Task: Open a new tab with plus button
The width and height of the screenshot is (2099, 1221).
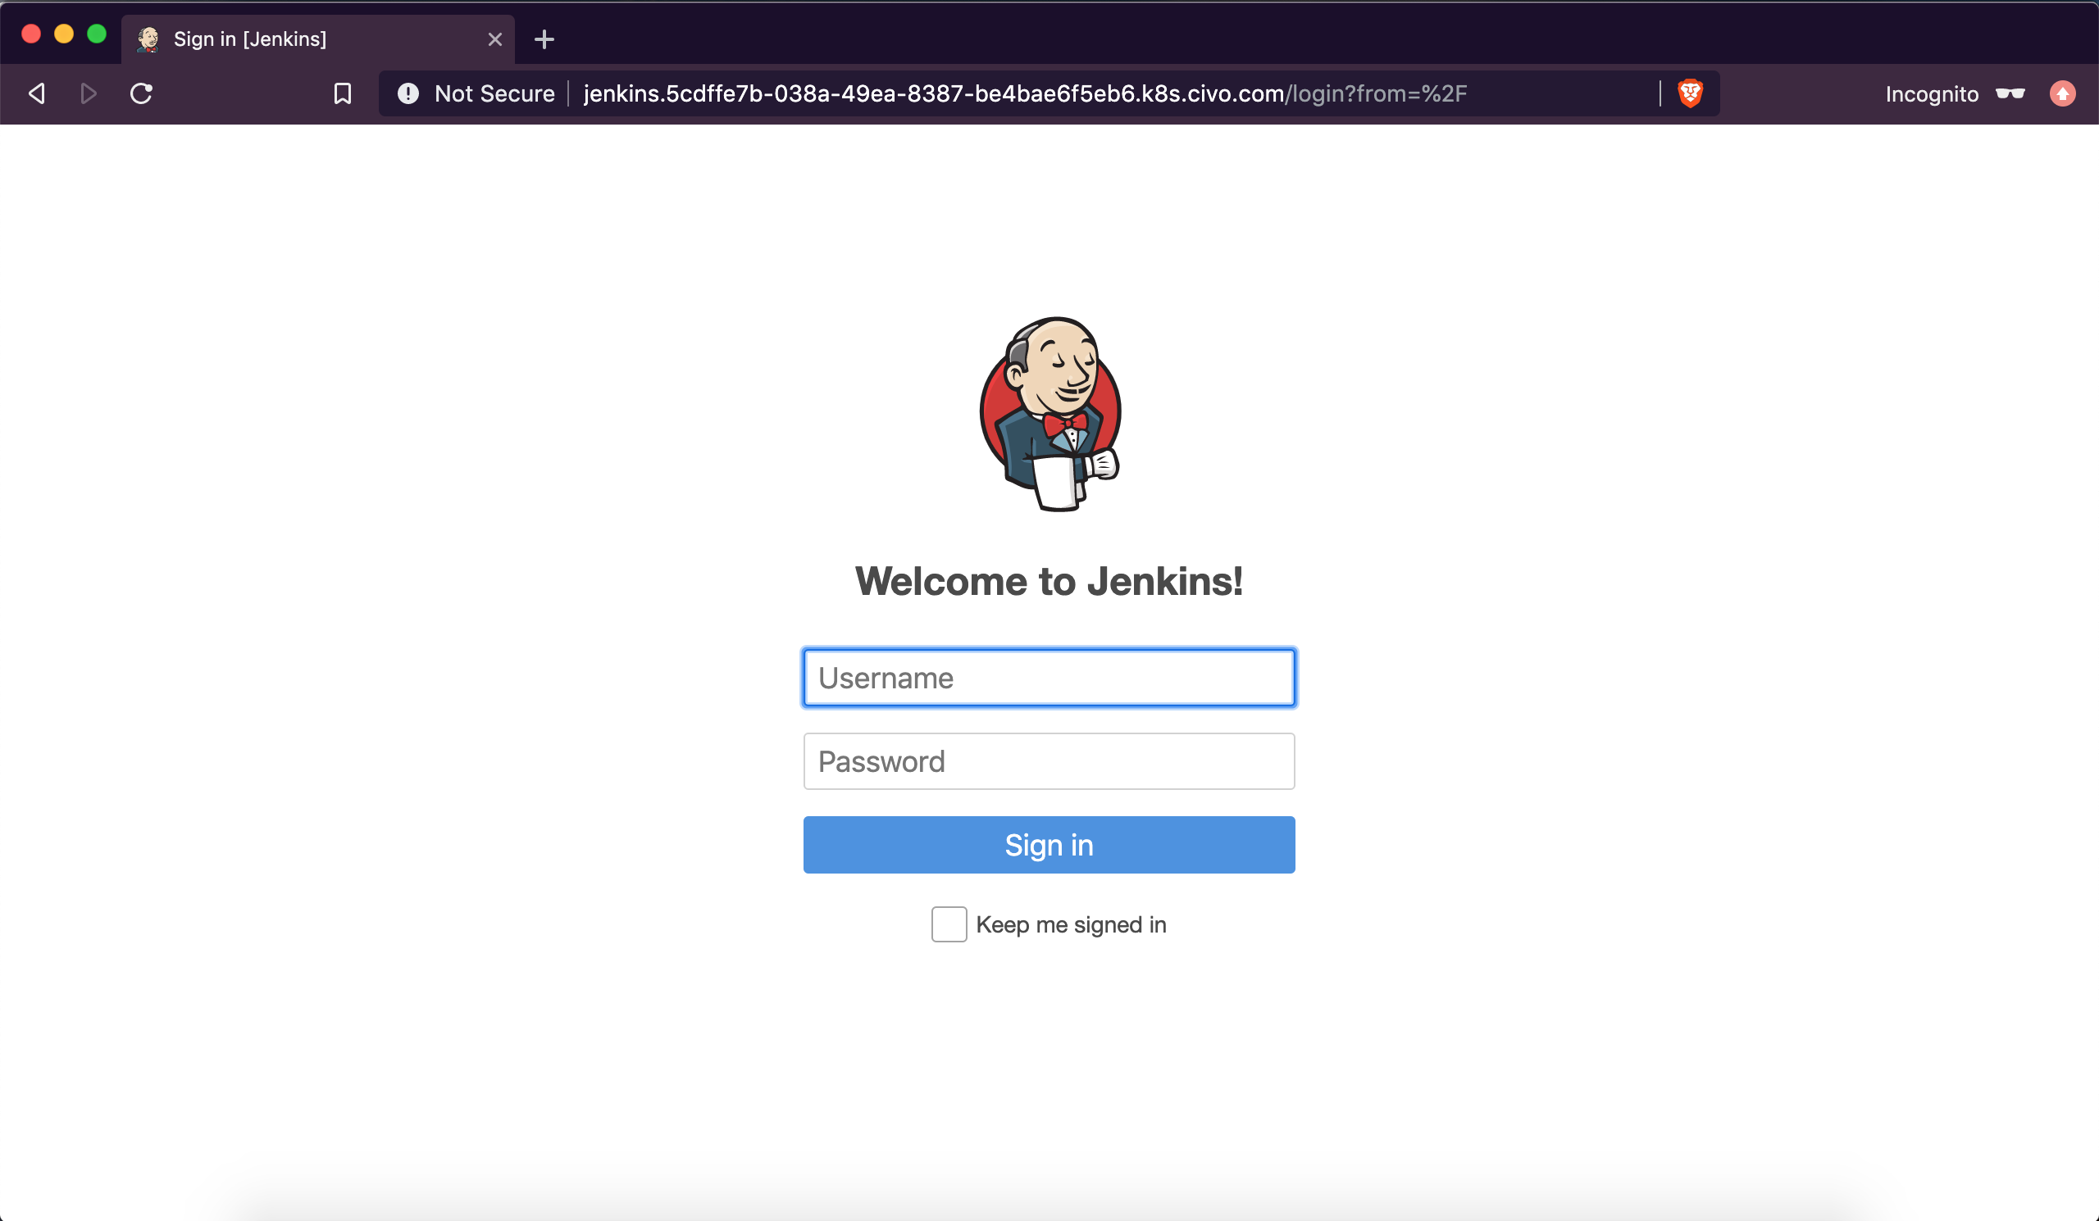Action: click(544, 39)
